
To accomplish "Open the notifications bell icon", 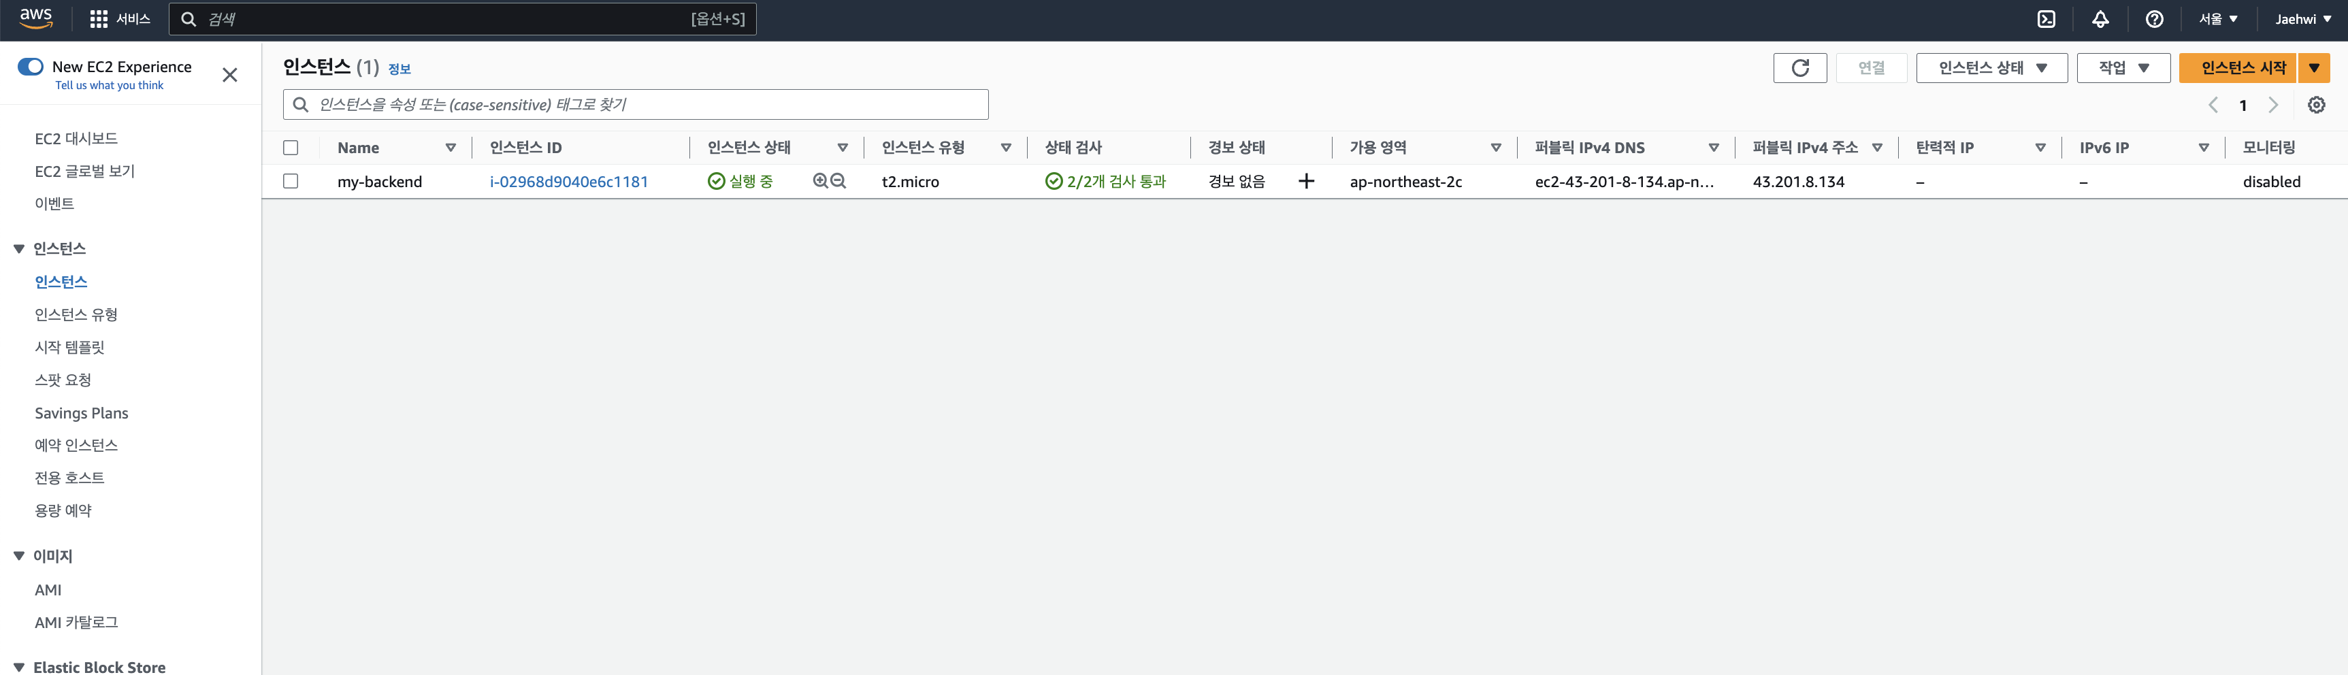I will pyautogui.click(x=2100, y=19).
